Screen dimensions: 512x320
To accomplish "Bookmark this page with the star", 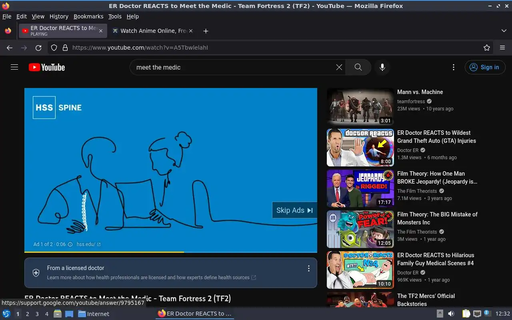I will [487, 48].
